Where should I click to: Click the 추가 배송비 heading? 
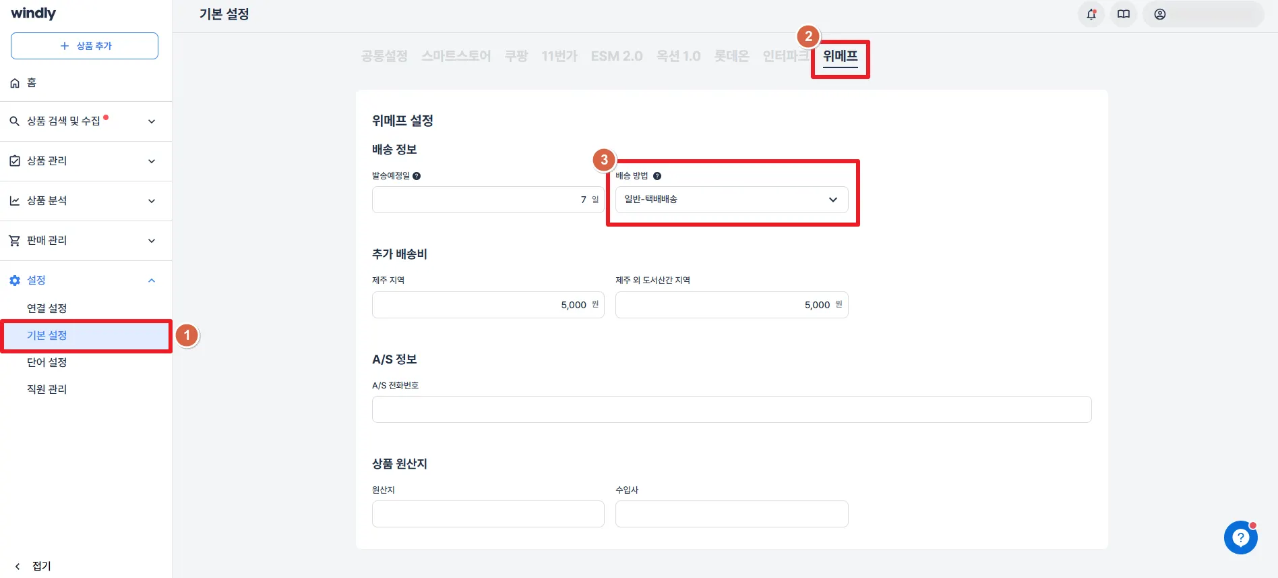tap(400, 254)
